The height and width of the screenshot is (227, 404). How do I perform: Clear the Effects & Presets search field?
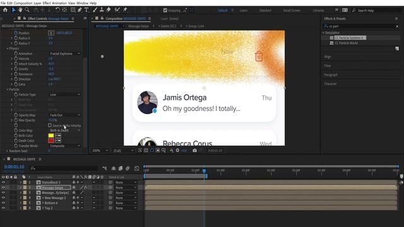pos(397,26)
